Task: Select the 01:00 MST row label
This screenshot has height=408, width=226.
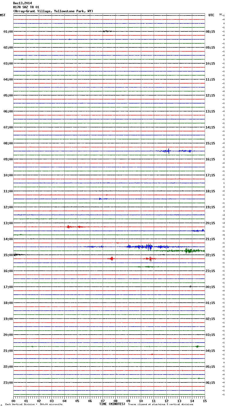Action: click(x=8, y=32)
